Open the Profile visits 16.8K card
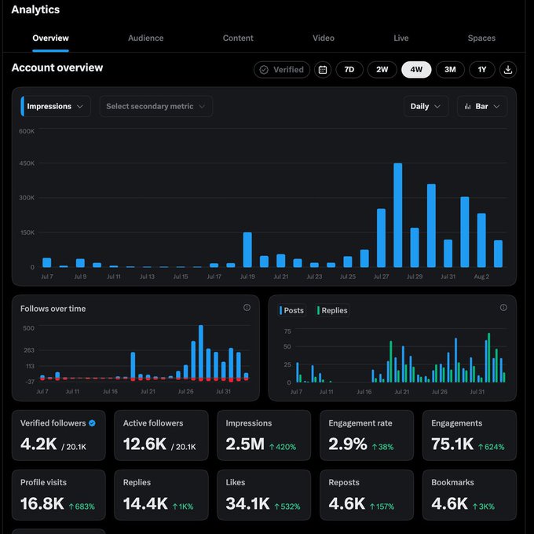Image resolution: width=534 pixels, height=534 pixels. pyautogui.click(x=59, y=495)
